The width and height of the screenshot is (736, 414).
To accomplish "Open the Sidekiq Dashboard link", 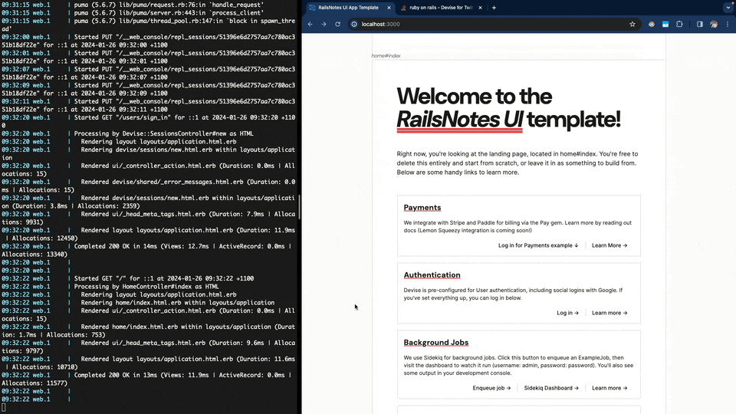I will [x=551, y=388].
